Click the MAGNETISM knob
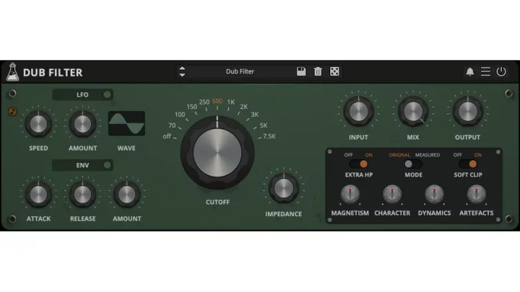This screenshot has height=292, width=520. click(x=350, y=193)
